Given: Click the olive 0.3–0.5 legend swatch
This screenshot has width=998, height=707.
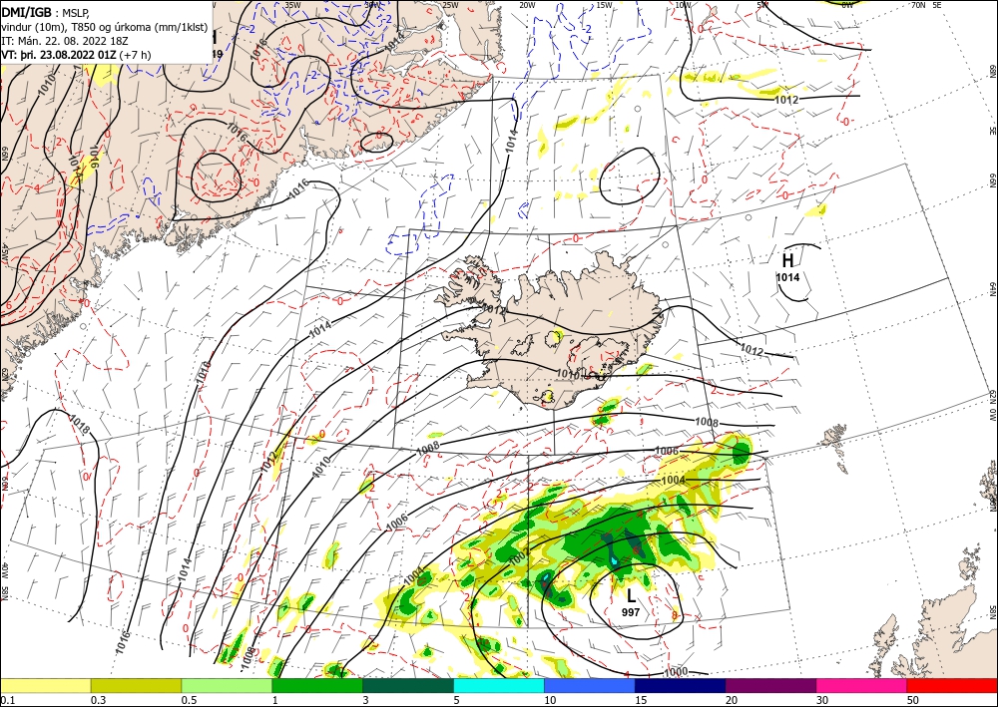Looking at the screenshot, I should pyautogui.click(x=136, y=685).
